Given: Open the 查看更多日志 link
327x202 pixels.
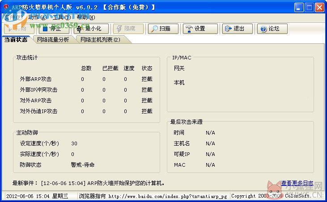Looking at the screenshot, I should pyautogui.click(x=297, y=183).
